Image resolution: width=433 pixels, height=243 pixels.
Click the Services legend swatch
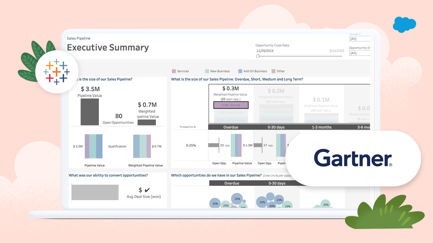[x=174, y=71]
